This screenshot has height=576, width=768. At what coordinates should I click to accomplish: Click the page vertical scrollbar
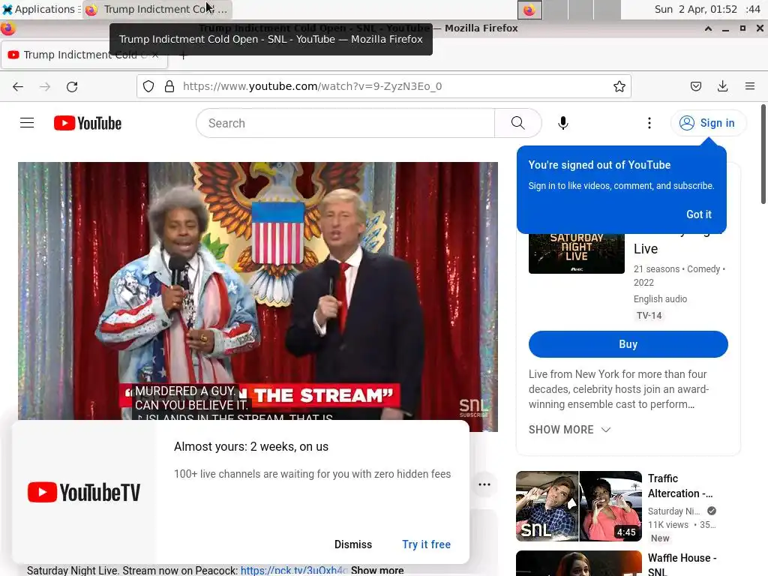pyautogui.click(x=763, y=154)
